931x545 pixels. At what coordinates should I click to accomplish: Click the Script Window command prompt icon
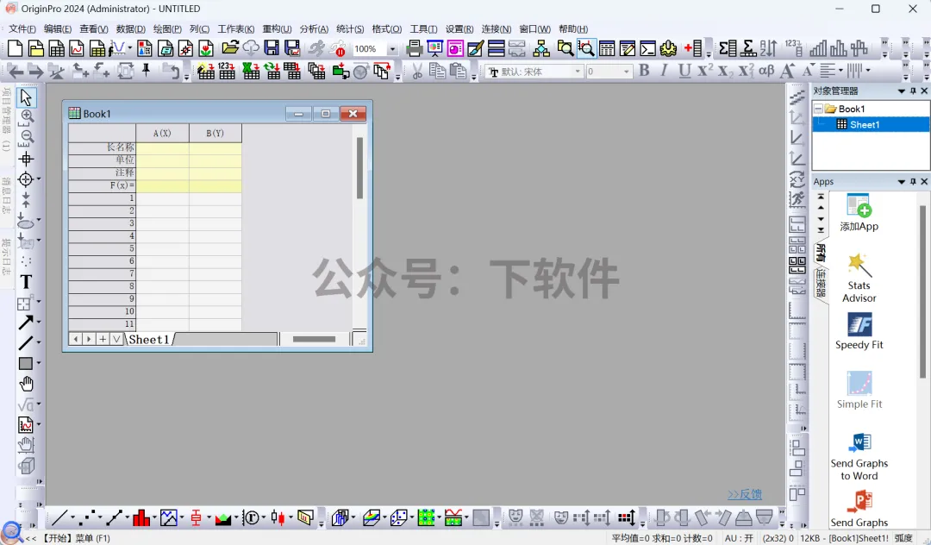647,48
